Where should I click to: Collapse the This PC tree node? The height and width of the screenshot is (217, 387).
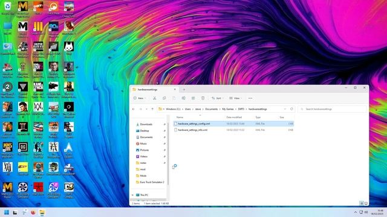(132, 195)
